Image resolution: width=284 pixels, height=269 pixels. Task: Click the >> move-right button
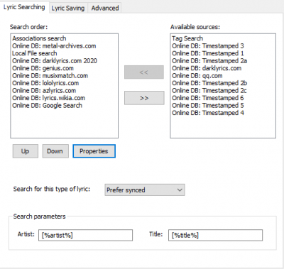(x=144, y=98)
